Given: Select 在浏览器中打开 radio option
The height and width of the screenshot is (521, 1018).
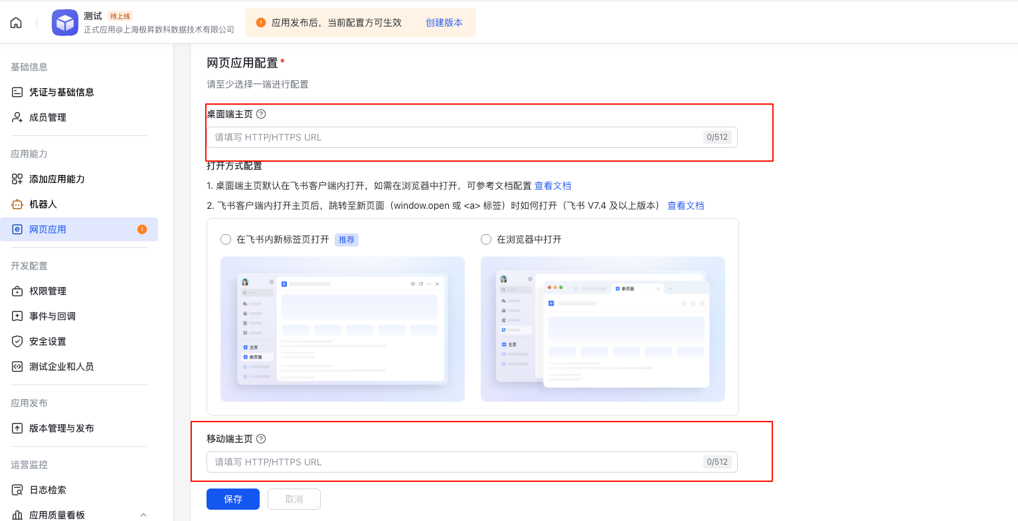Looking at the screenshot, I should pos(486,239).
